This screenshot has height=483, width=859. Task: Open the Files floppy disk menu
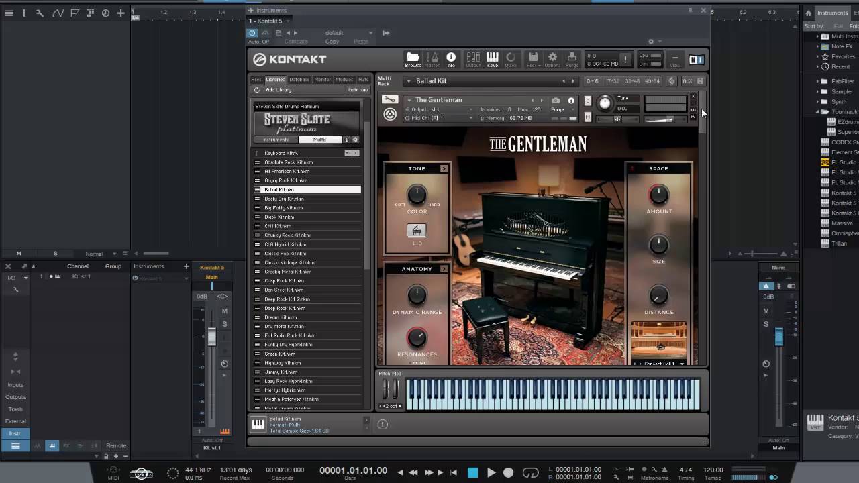pyautogui.click(x=533, y=60)
